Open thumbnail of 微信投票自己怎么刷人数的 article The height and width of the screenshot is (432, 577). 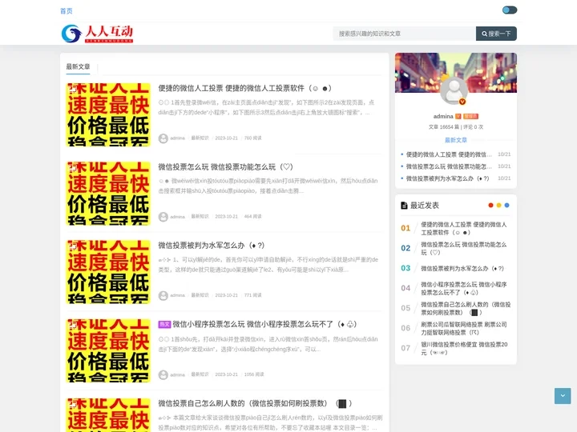(x=108, y=414)
